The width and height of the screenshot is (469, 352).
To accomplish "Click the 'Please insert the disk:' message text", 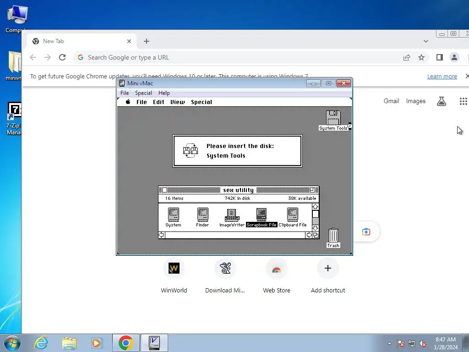I will pyautogui.click(x=240, y=146).
